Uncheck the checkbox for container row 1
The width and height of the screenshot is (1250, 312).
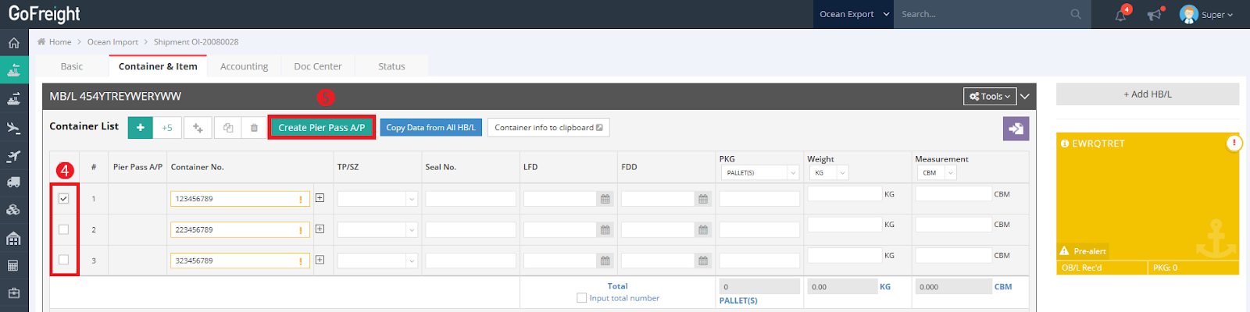(x=64, y=199)
